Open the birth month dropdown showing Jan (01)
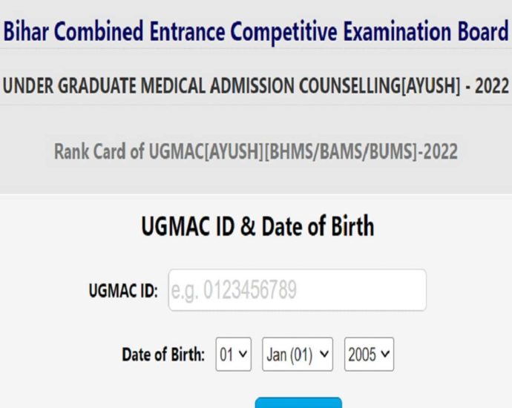The image size is (512, 408). pyautogui.click(x=298, y=355)
